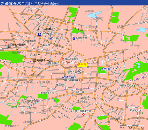Click the red cross icon at 地区友谊医院
148x130 pixels.
click(x=63, y=59)
